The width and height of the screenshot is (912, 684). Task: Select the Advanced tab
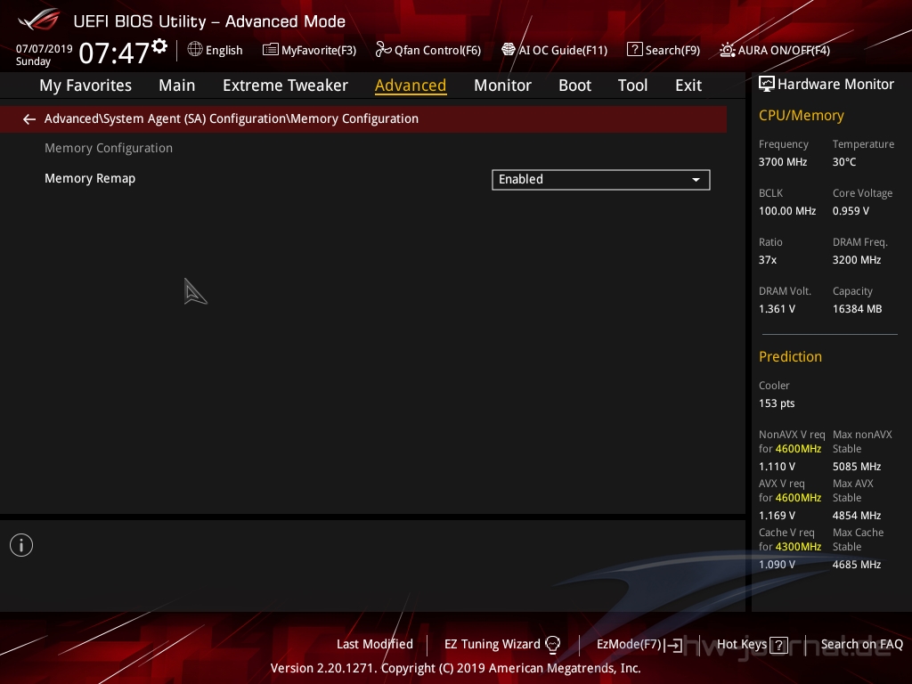(411, 85)
